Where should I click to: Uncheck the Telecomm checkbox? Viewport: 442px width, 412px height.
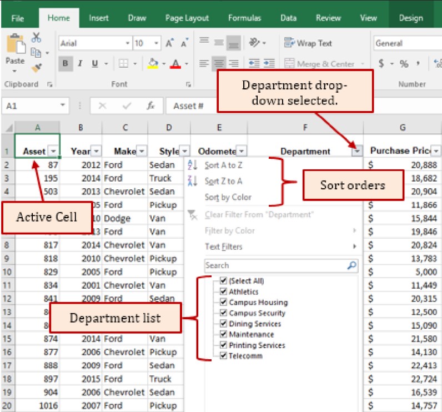coord(223,355)
